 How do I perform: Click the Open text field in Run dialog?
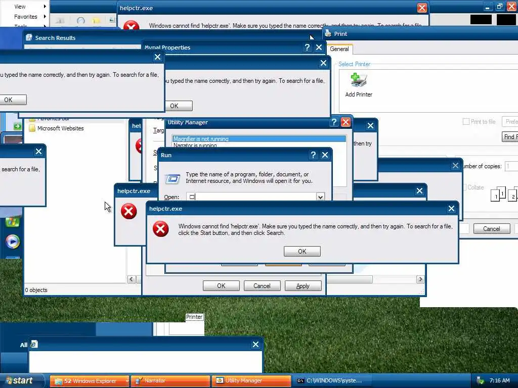click(x=251, y=197)
